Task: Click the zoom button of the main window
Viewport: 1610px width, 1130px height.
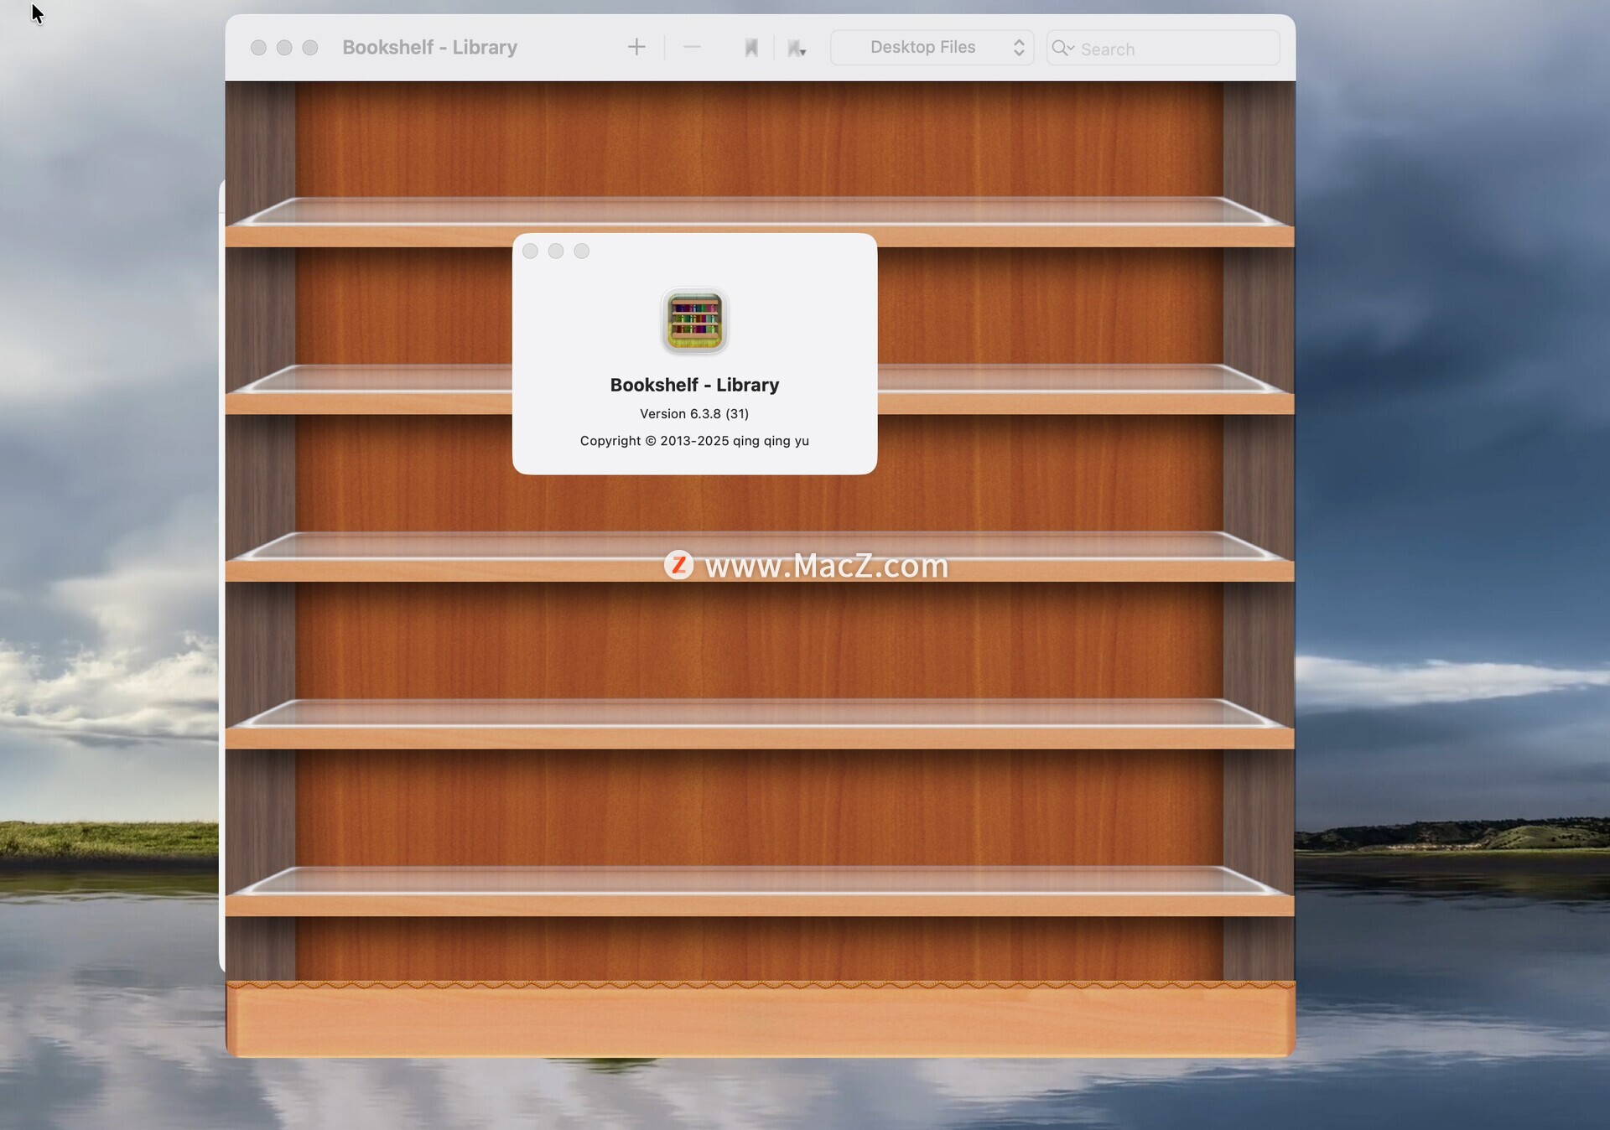Action: coord(310,48)
